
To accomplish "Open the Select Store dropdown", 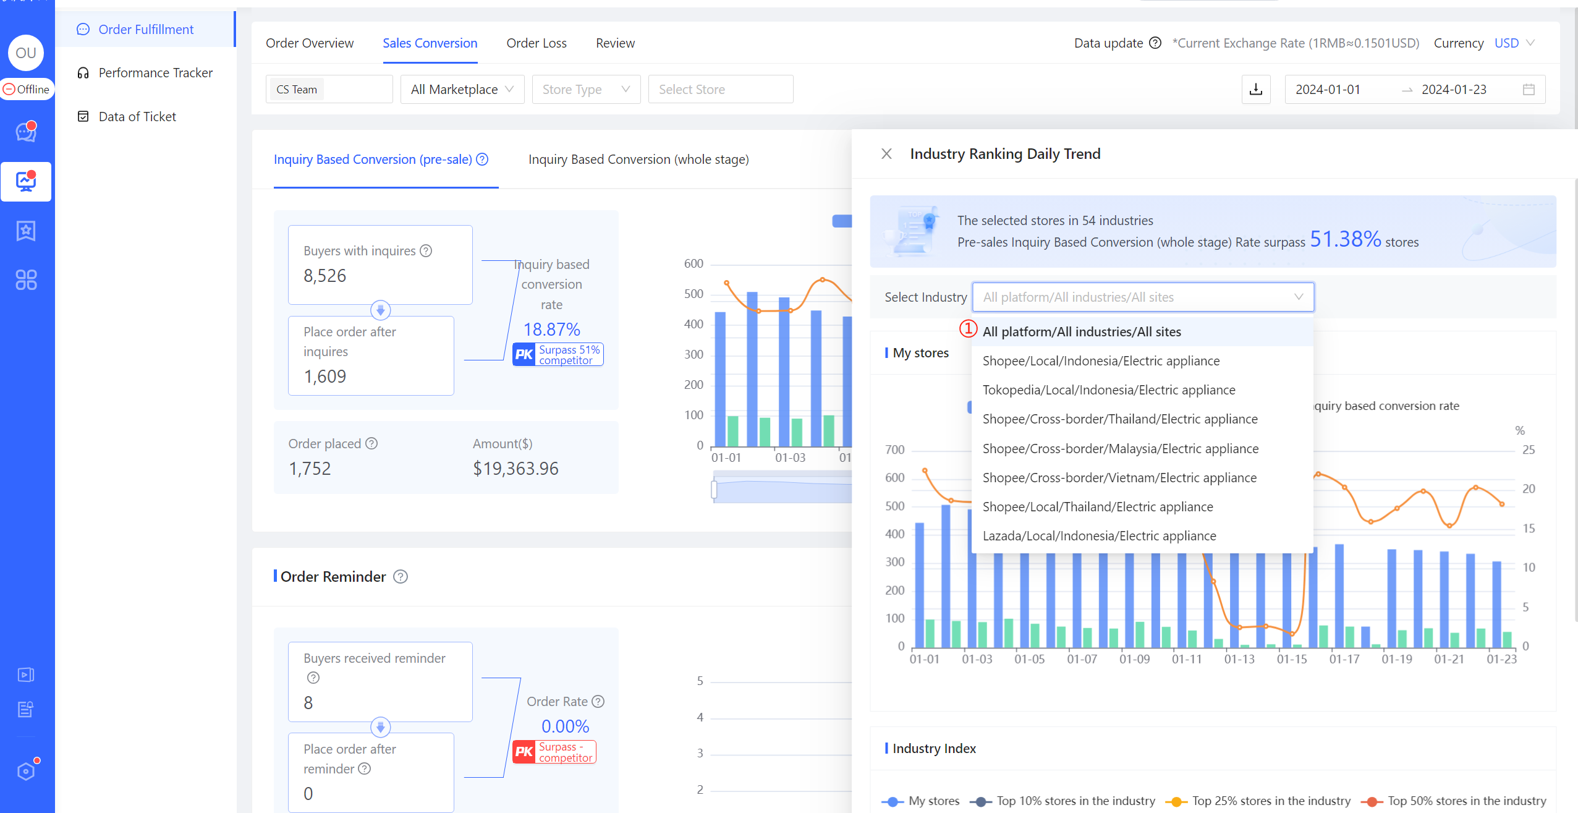I will (721, 90).
